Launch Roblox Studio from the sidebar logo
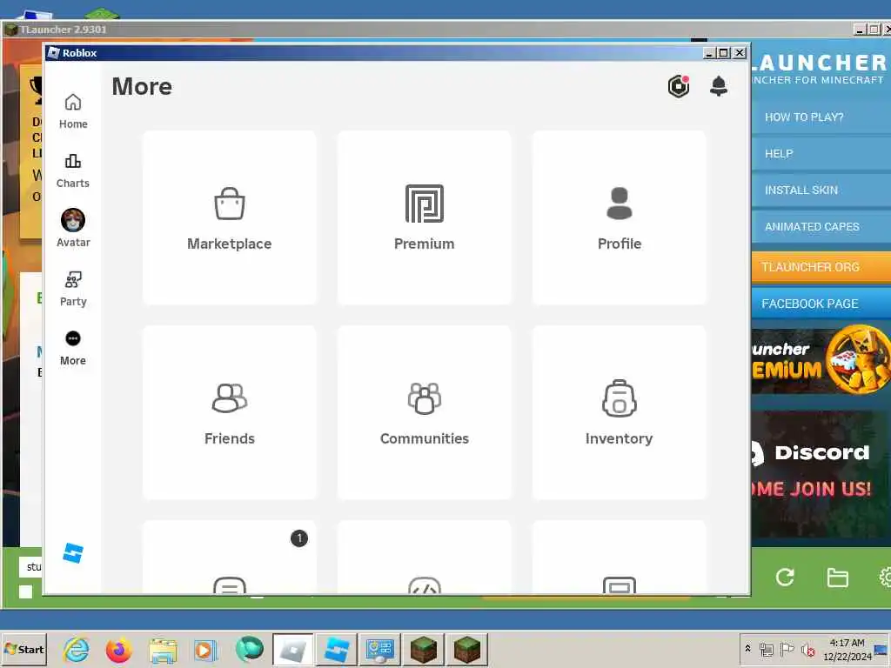 pos(73,552)
